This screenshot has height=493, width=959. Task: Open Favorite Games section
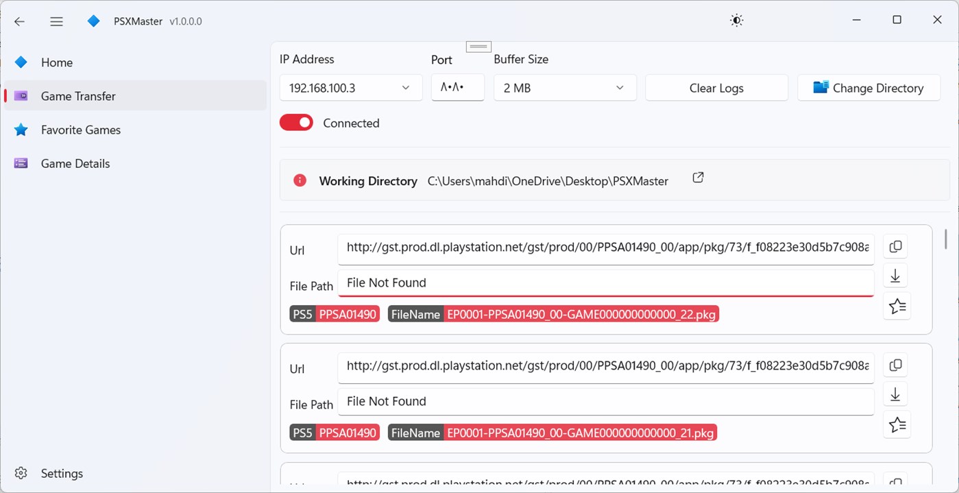tap(135, 130)
